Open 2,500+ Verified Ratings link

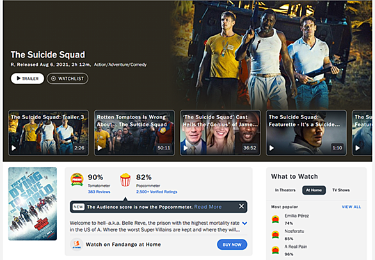pos(157,191)
